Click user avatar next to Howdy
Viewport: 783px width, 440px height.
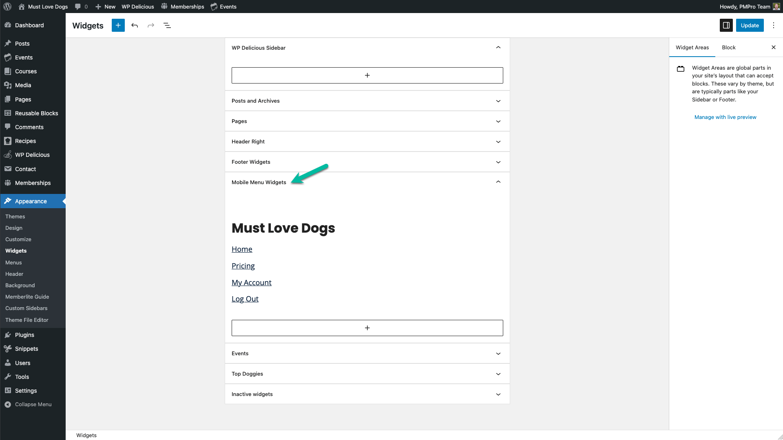pos(776,7)
